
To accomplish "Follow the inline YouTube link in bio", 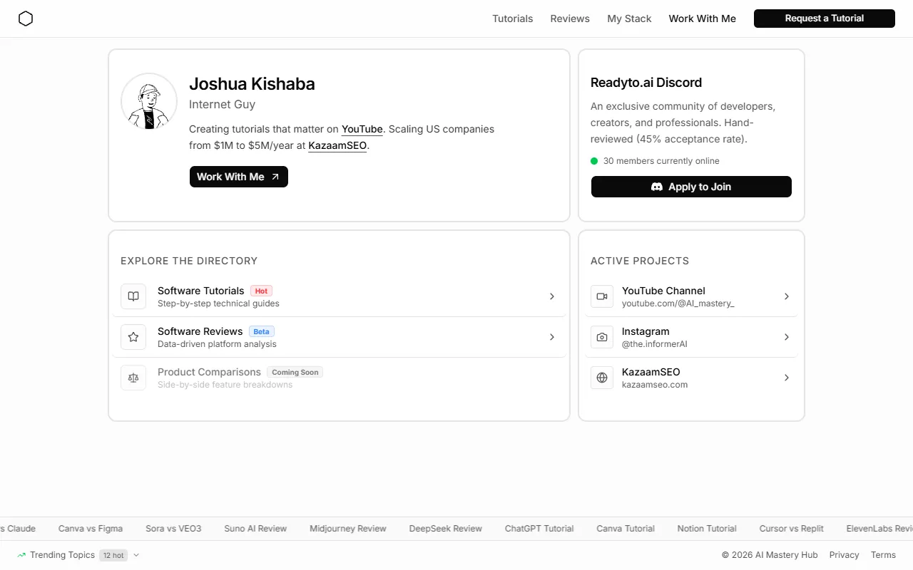I will pos(362,130).
